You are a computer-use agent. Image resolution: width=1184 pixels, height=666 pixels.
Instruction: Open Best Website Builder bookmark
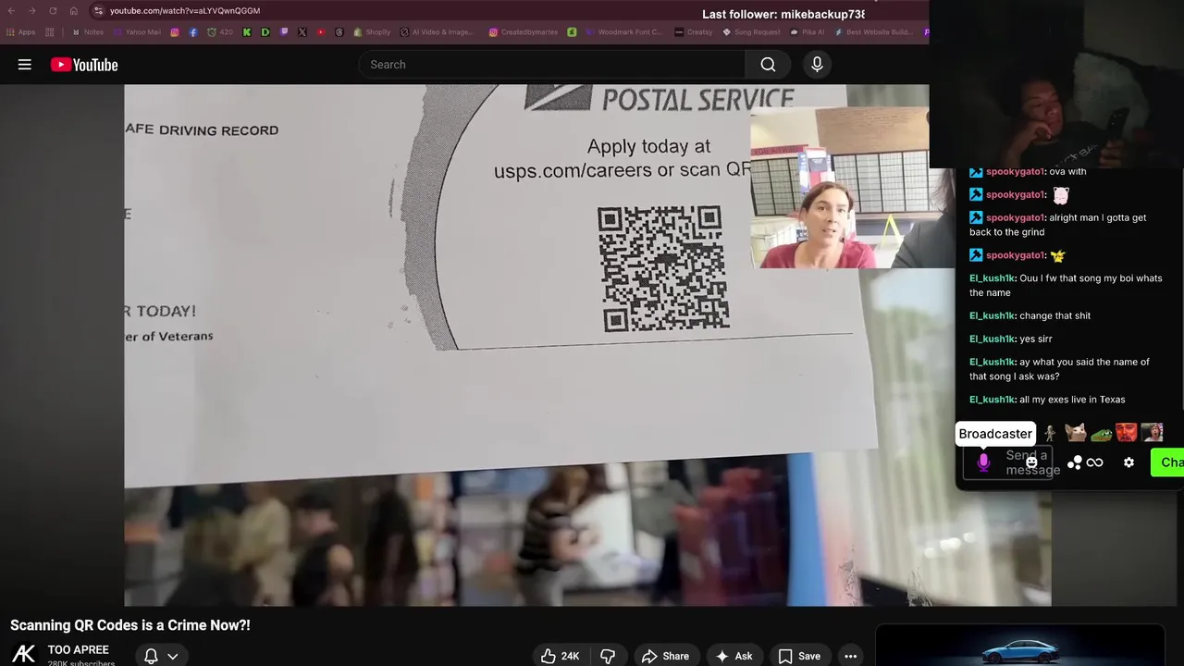pos(874,32)
